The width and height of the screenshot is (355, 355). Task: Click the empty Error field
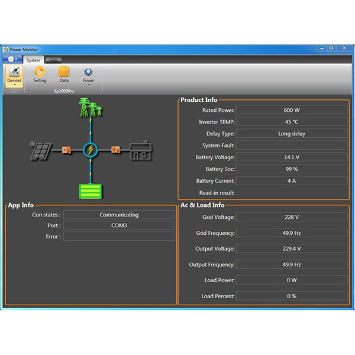click(x=119, y=236)
